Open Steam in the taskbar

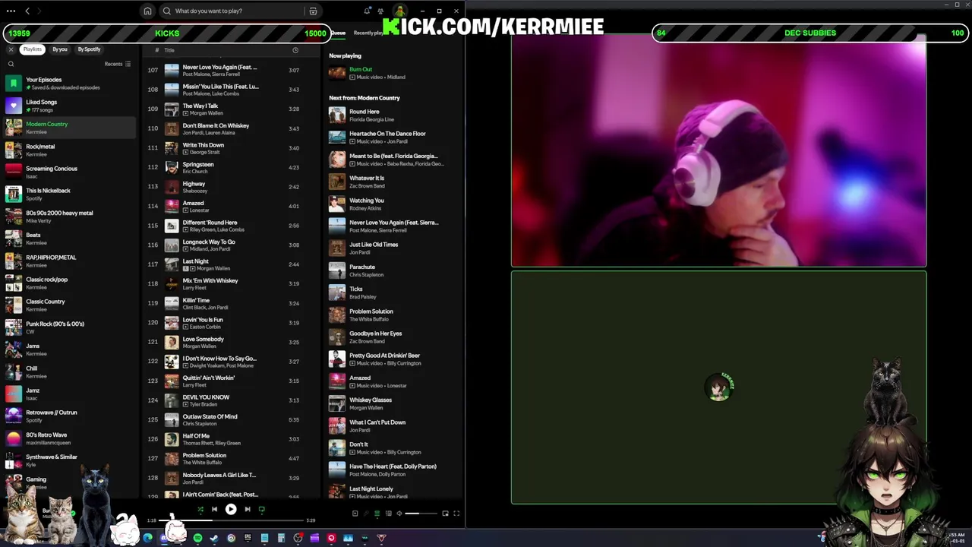[214, 538]
